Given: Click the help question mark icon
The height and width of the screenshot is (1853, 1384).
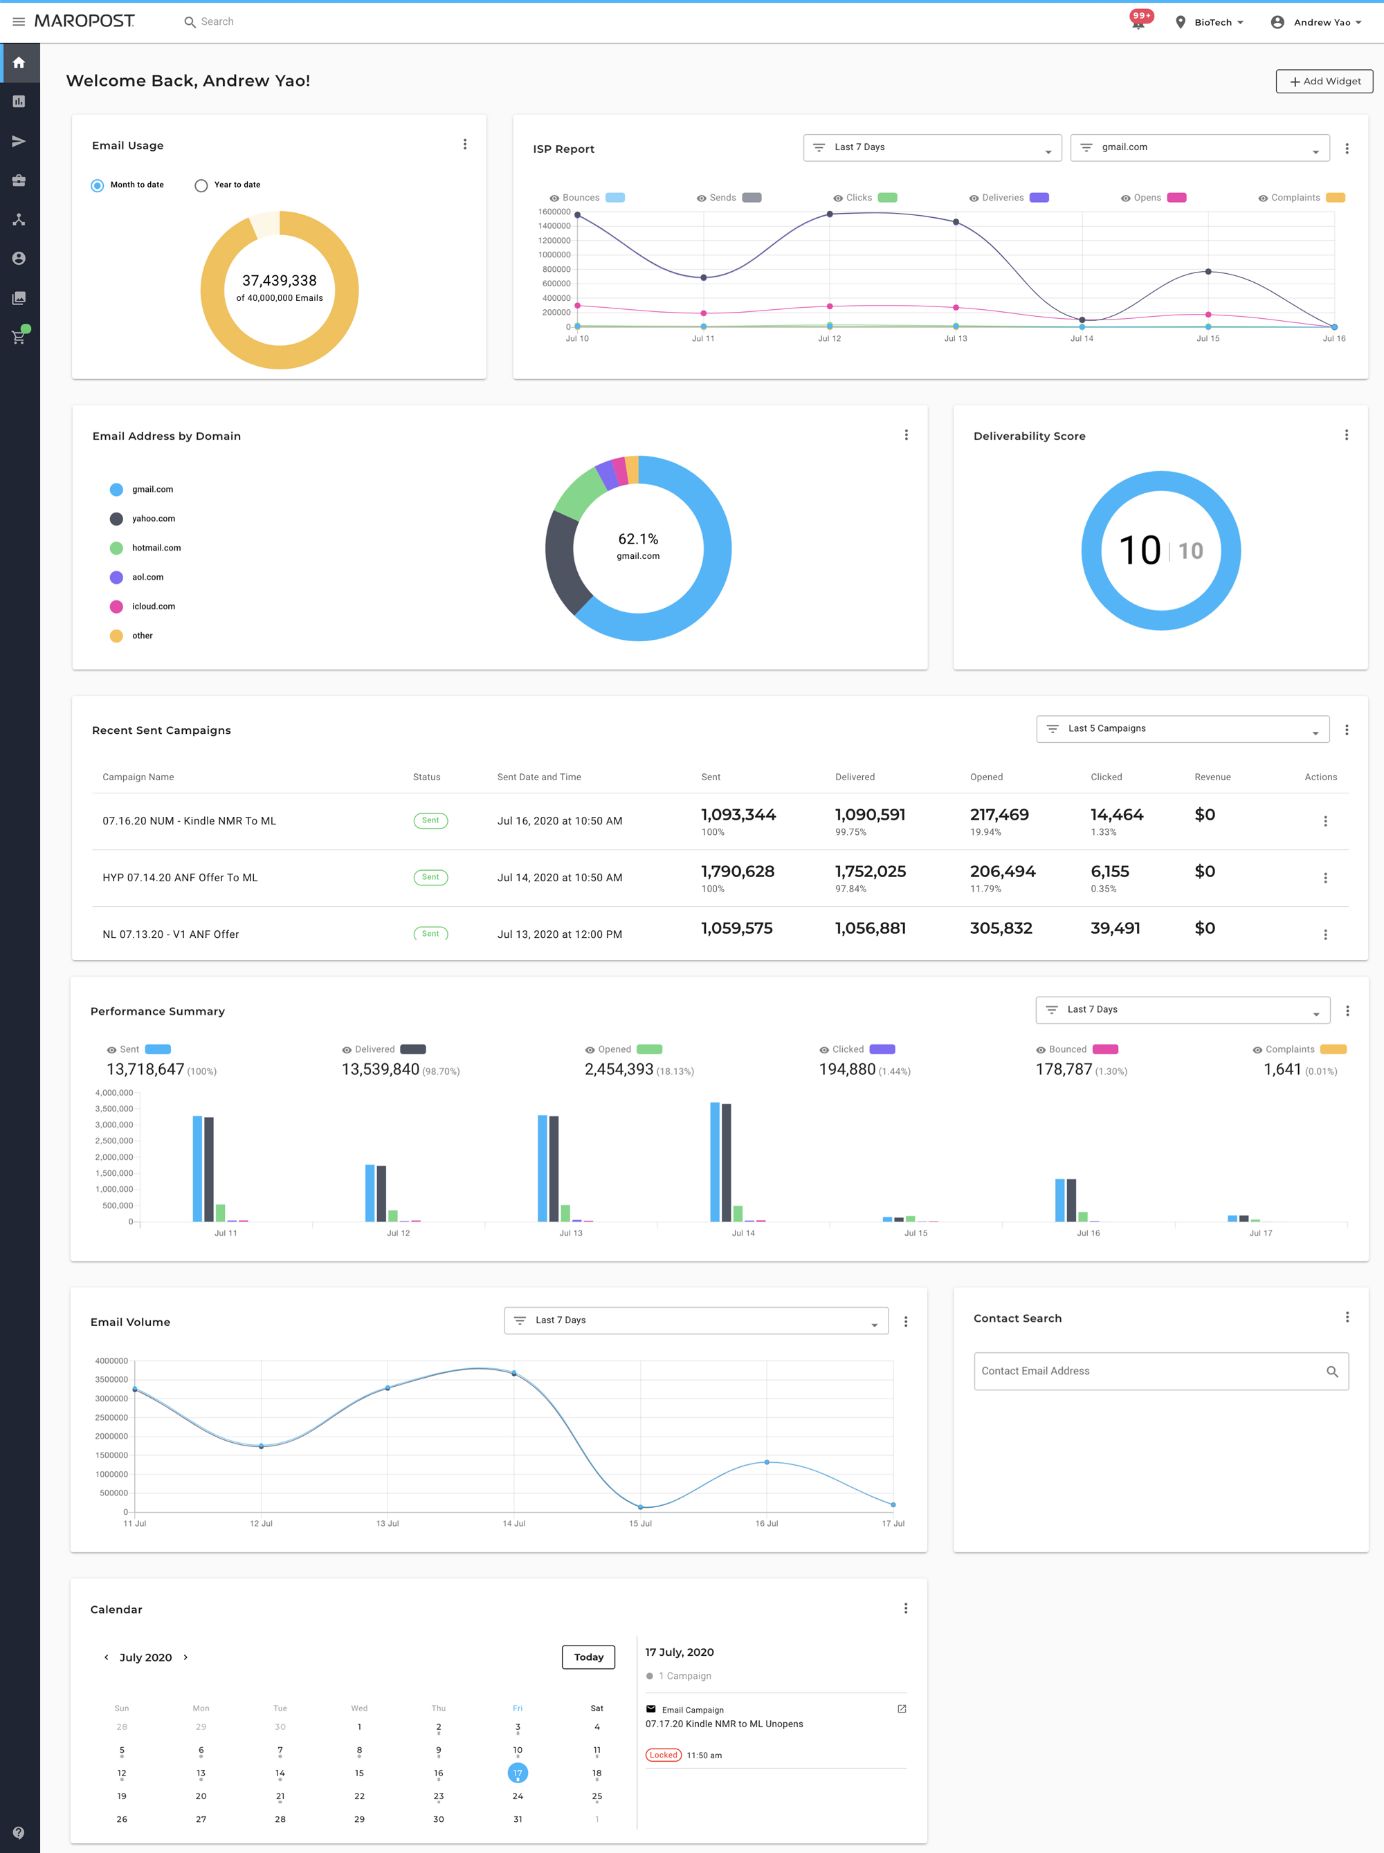Looking at the screenshot, I should coord(19,1833).
